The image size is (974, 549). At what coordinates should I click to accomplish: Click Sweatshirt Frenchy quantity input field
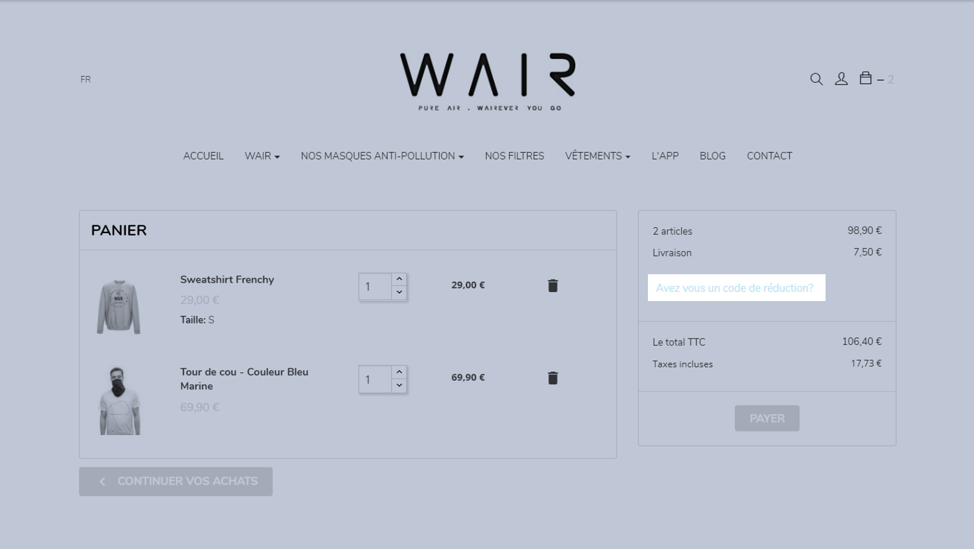coord(375,287)
